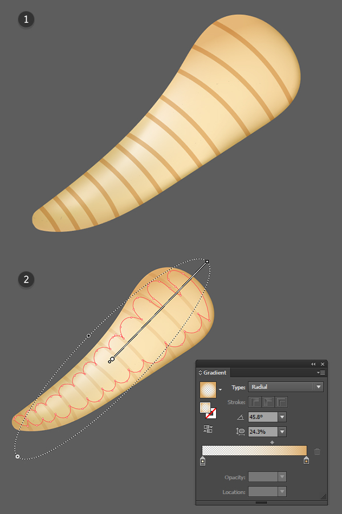Select the stroke across-stroke gradient option

pyautogui.click(x=281, y=402)
